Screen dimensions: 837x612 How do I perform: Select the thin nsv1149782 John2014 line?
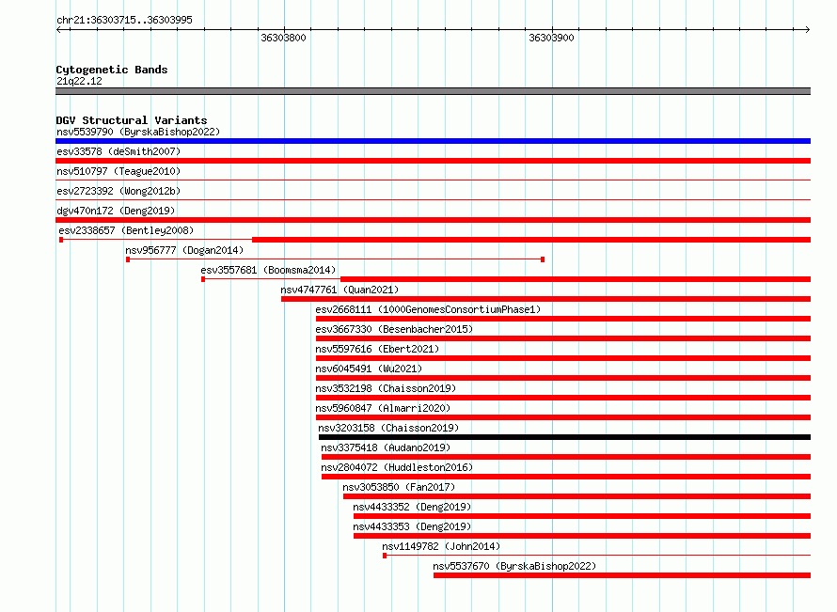tap(597, 556)
